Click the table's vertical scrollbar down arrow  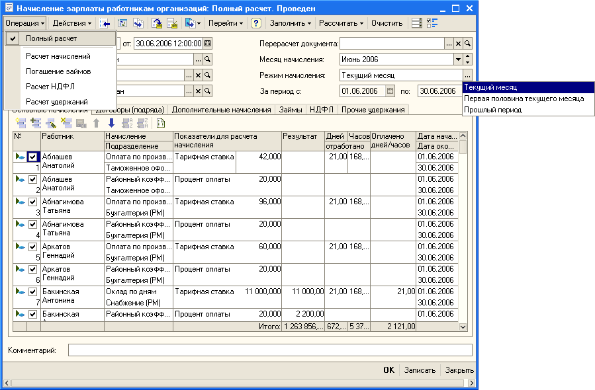[x=463, y=327]
